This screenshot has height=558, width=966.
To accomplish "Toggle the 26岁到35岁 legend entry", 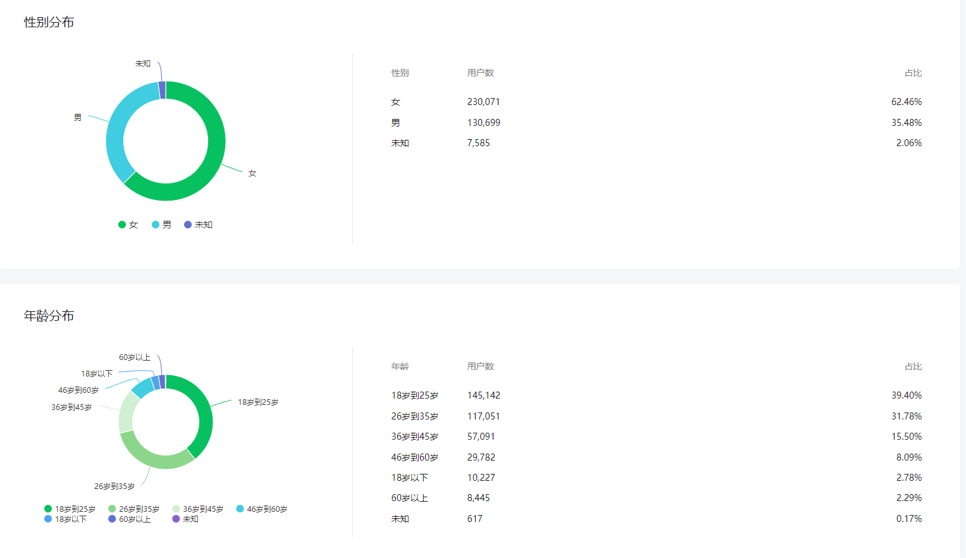I will (x=133, y=509).
